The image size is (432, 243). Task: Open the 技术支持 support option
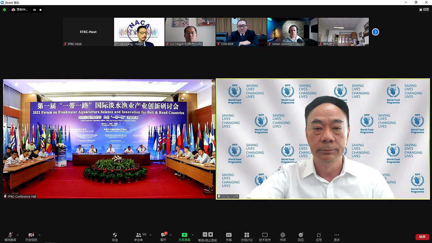pyautogui.click(x=265, y=237)
